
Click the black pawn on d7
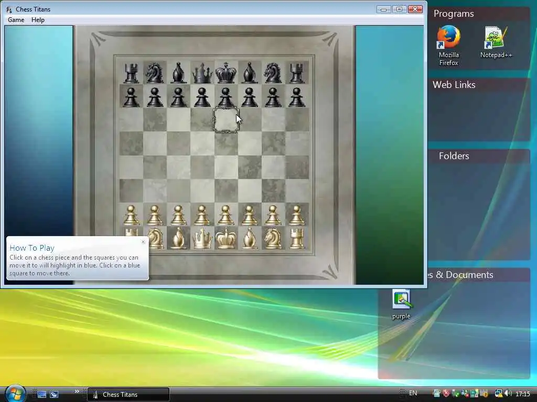coord(202,97)
